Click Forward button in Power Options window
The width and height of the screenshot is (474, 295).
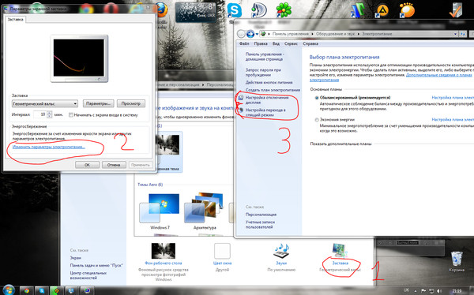coord(250,34)
